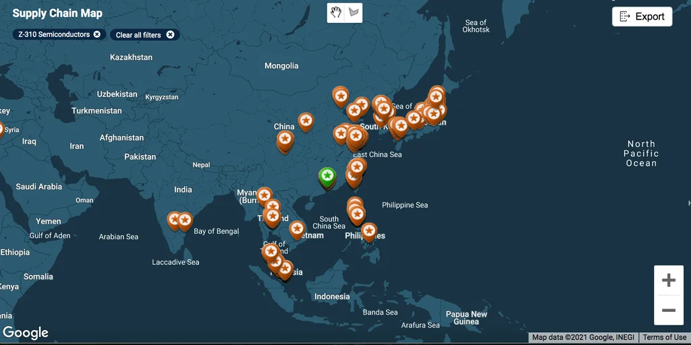
Task: Zoom out of the map
Action: [669, 310]
